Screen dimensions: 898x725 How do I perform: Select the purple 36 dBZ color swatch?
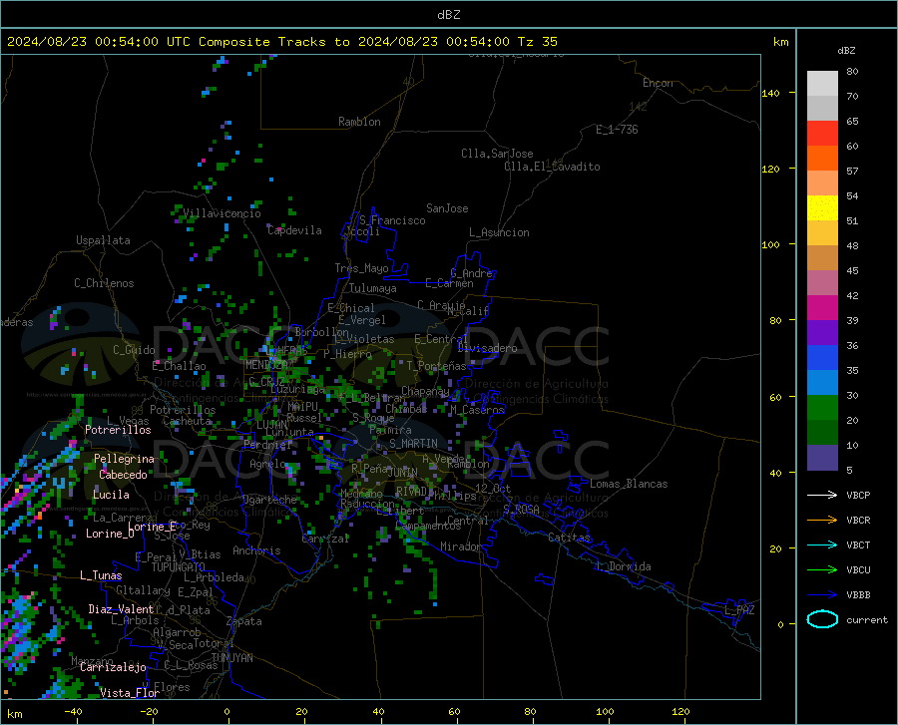[x=822, y=333]
